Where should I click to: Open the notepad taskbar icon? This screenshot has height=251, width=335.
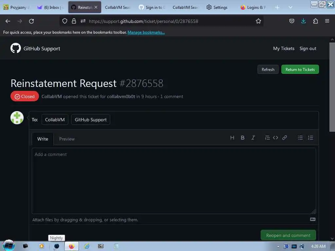pyautogui.click(x=116, y=246)
